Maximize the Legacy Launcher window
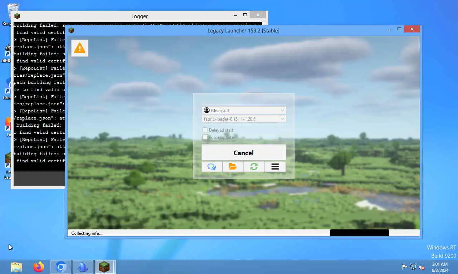This screenshot has height=274, width=458. pyautogui.click(x=399, y=29)
